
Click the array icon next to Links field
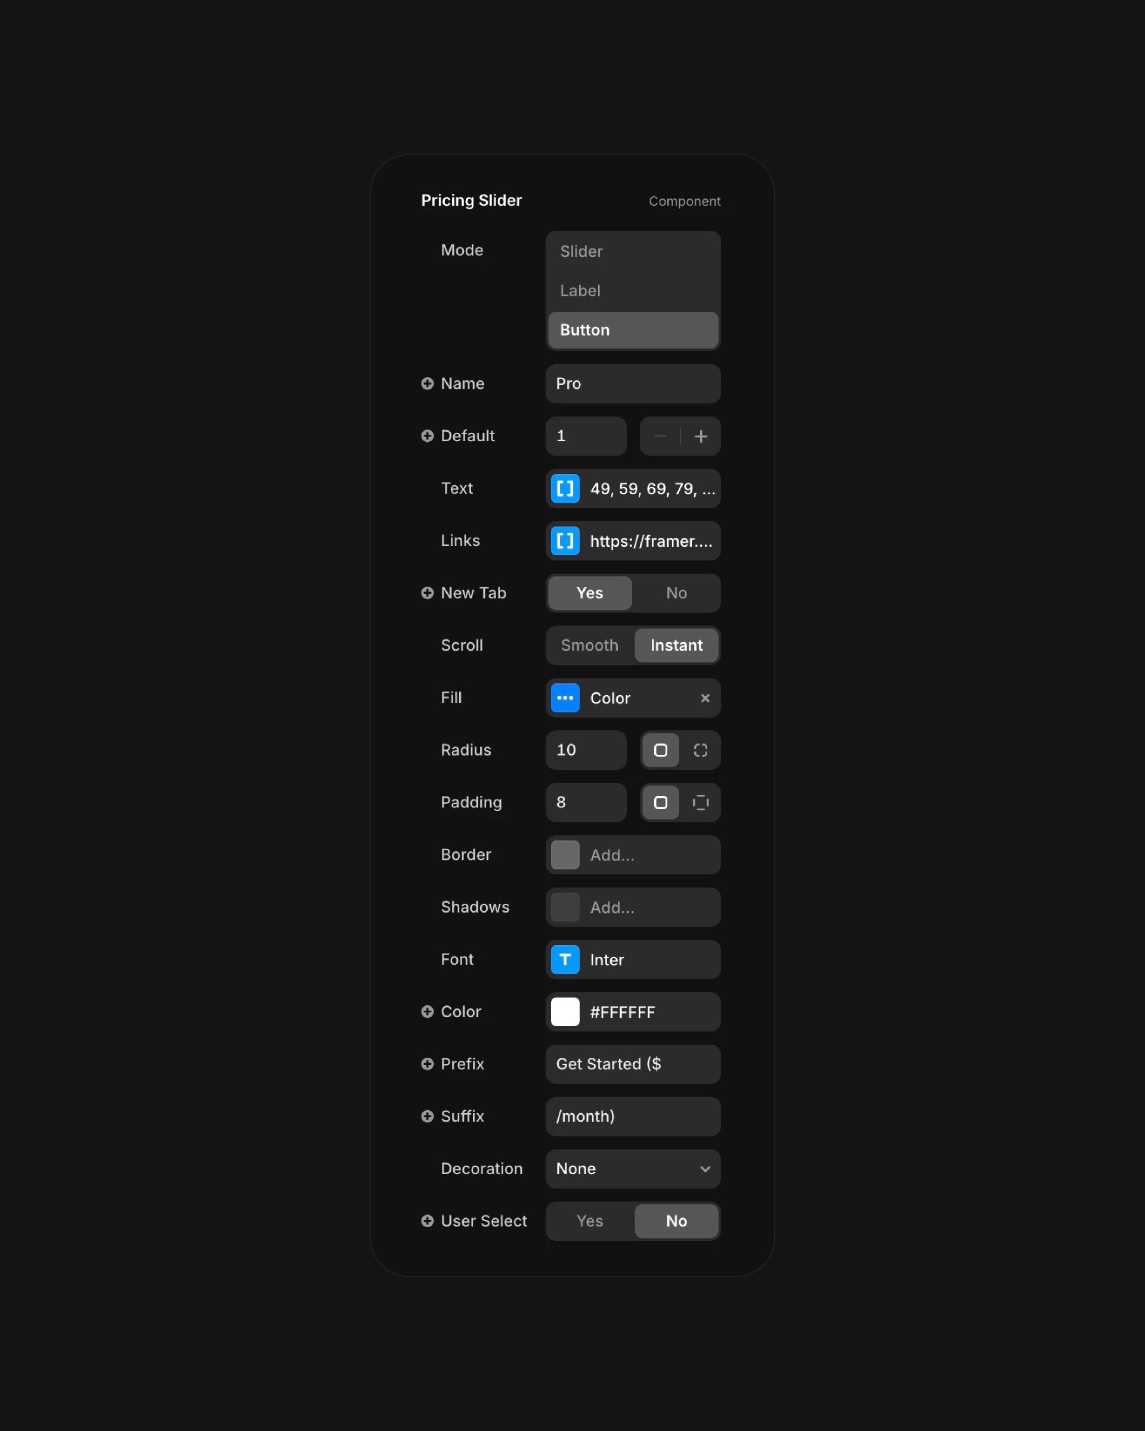click(x=565, y=540)
